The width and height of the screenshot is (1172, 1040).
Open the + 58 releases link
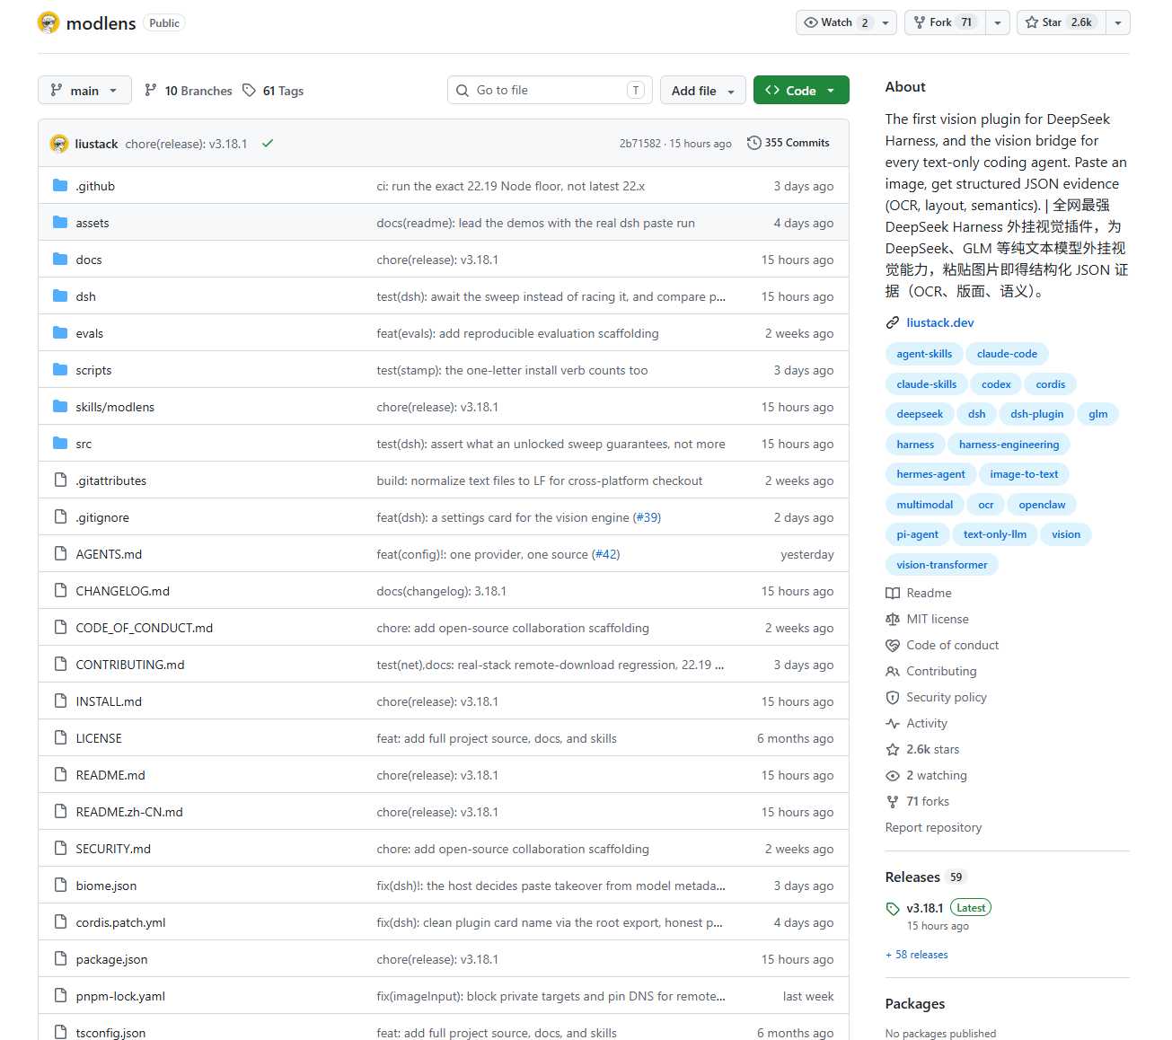[x=917, y=955]
